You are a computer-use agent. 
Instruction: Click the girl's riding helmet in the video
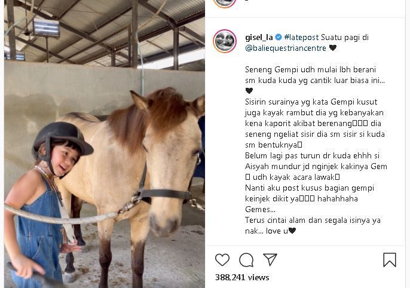click(x=62, y=140)
